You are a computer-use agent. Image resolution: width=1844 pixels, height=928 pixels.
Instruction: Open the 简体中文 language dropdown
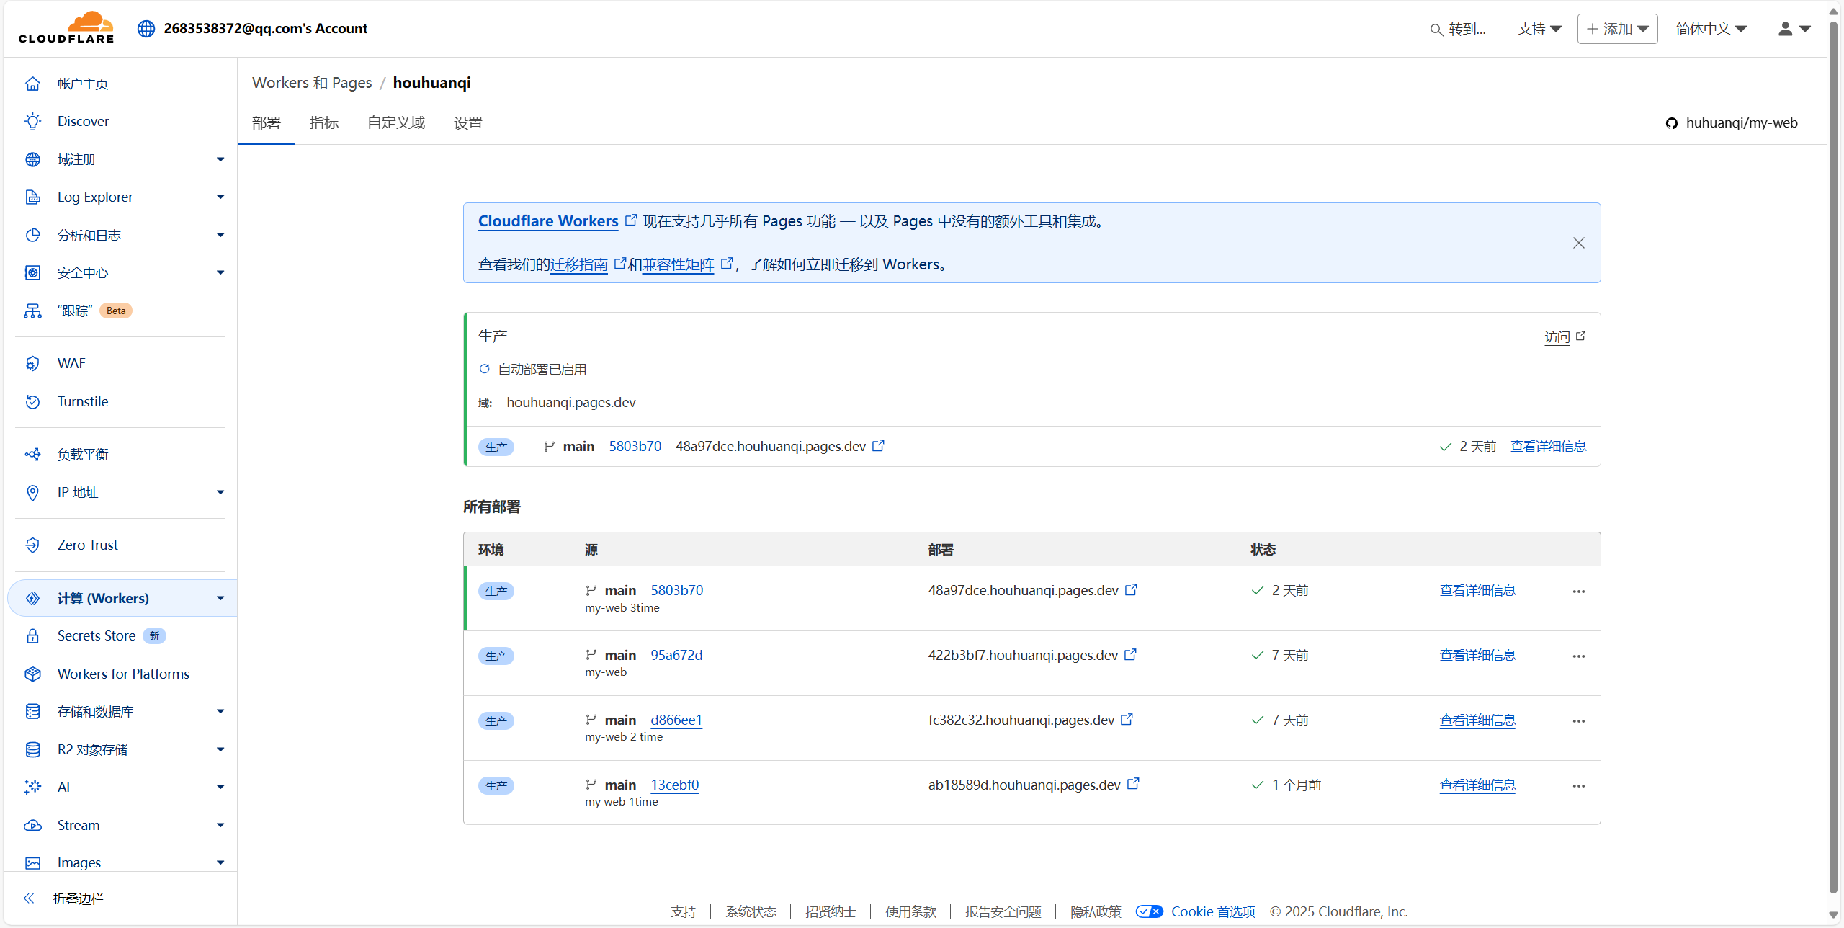pos(1711,29)
